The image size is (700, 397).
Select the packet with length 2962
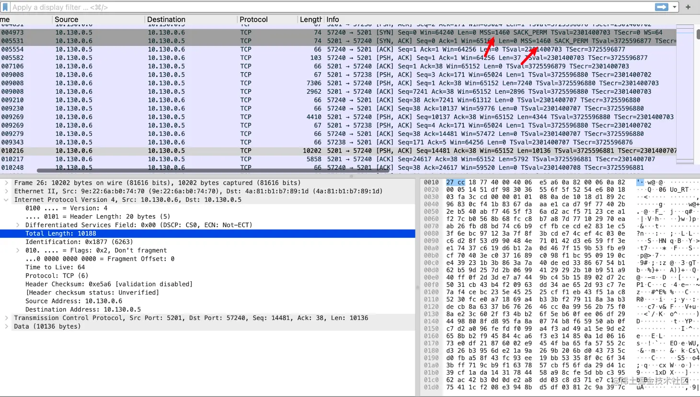click(x=338, y=92)
